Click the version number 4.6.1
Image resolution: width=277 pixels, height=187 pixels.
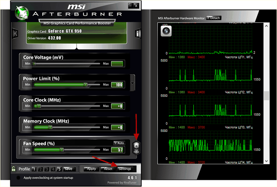click(132, 178)
